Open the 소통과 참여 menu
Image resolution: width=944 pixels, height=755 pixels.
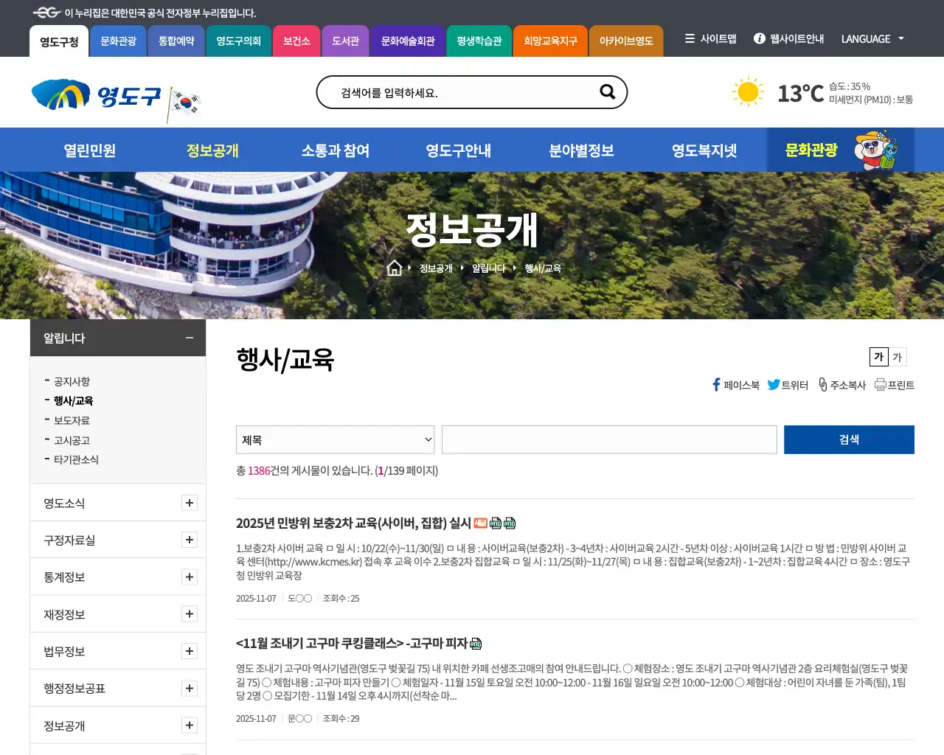coord(337,150)
